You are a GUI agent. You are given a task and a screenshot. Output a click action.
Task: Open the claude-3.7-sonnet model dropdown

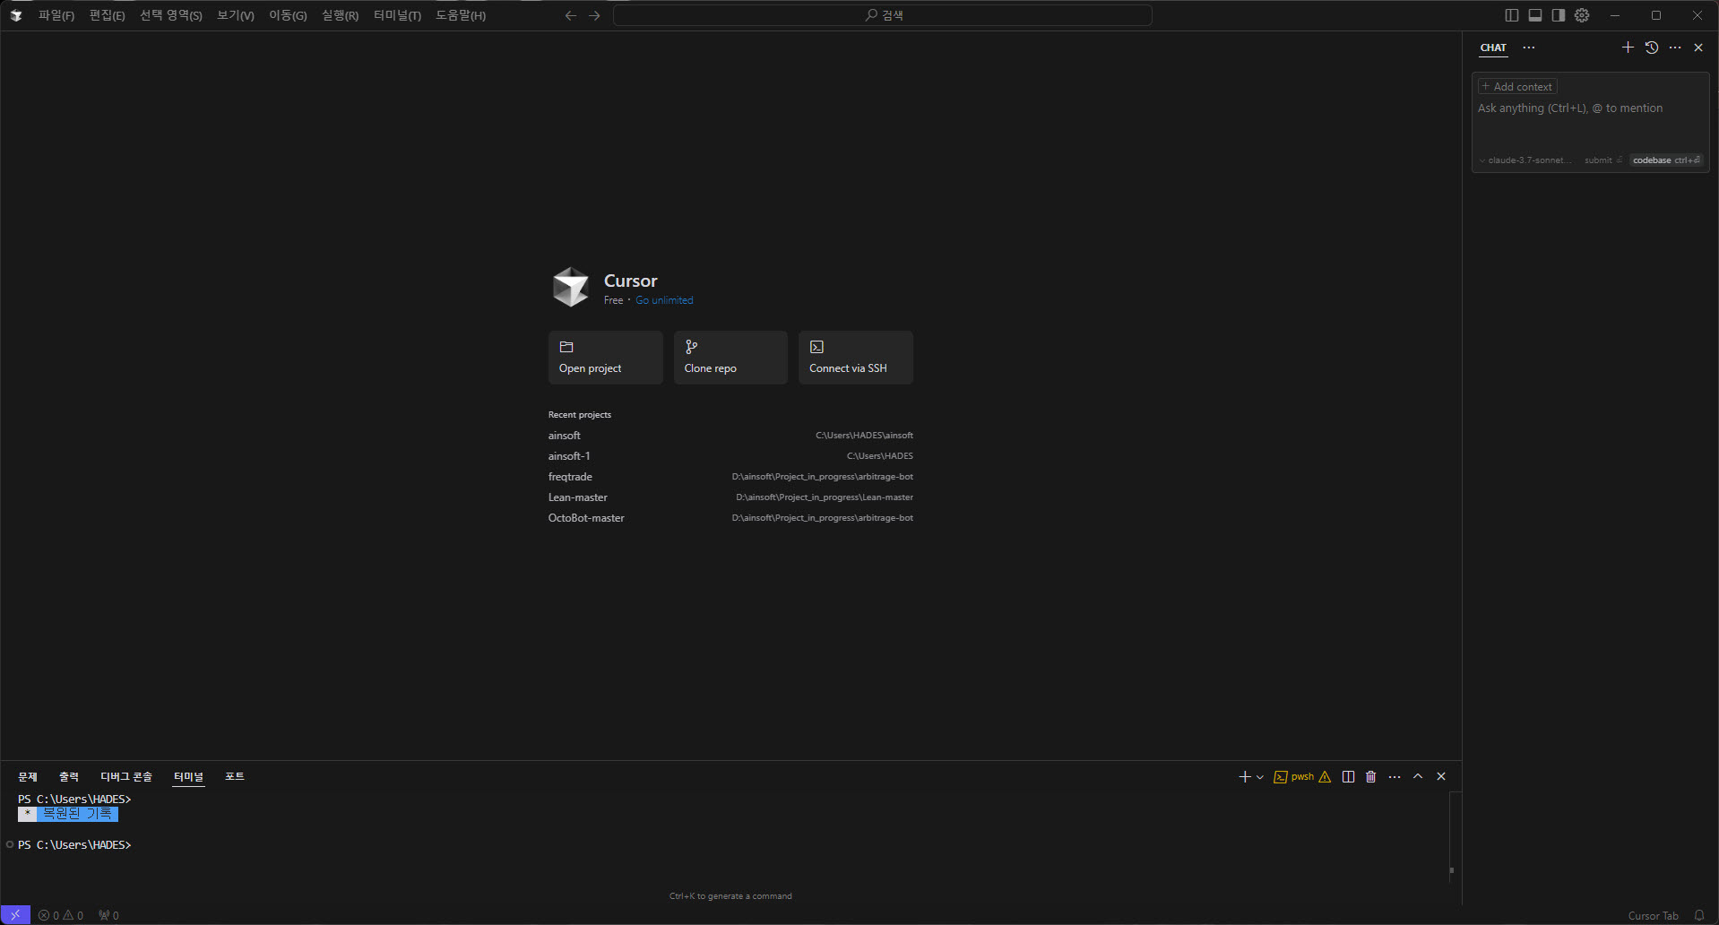pos(1525,160)
